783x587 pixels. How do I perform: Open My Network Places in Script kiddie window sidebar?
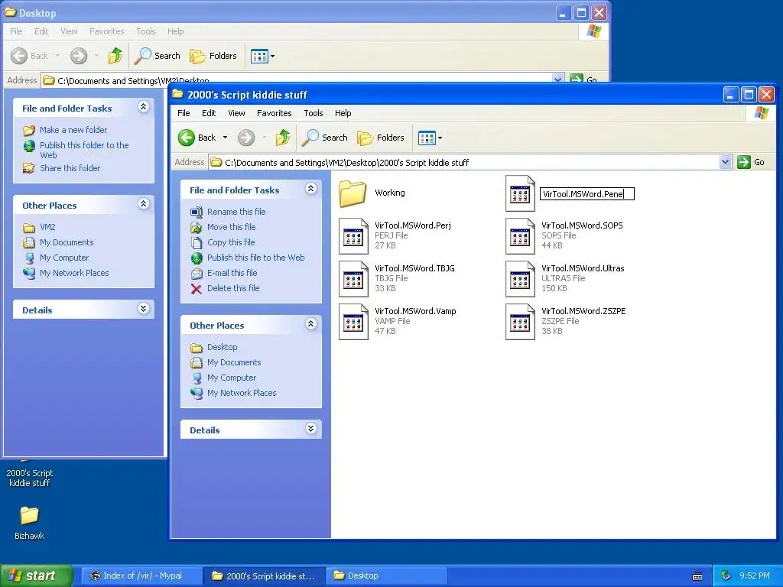tap(242, 393)
